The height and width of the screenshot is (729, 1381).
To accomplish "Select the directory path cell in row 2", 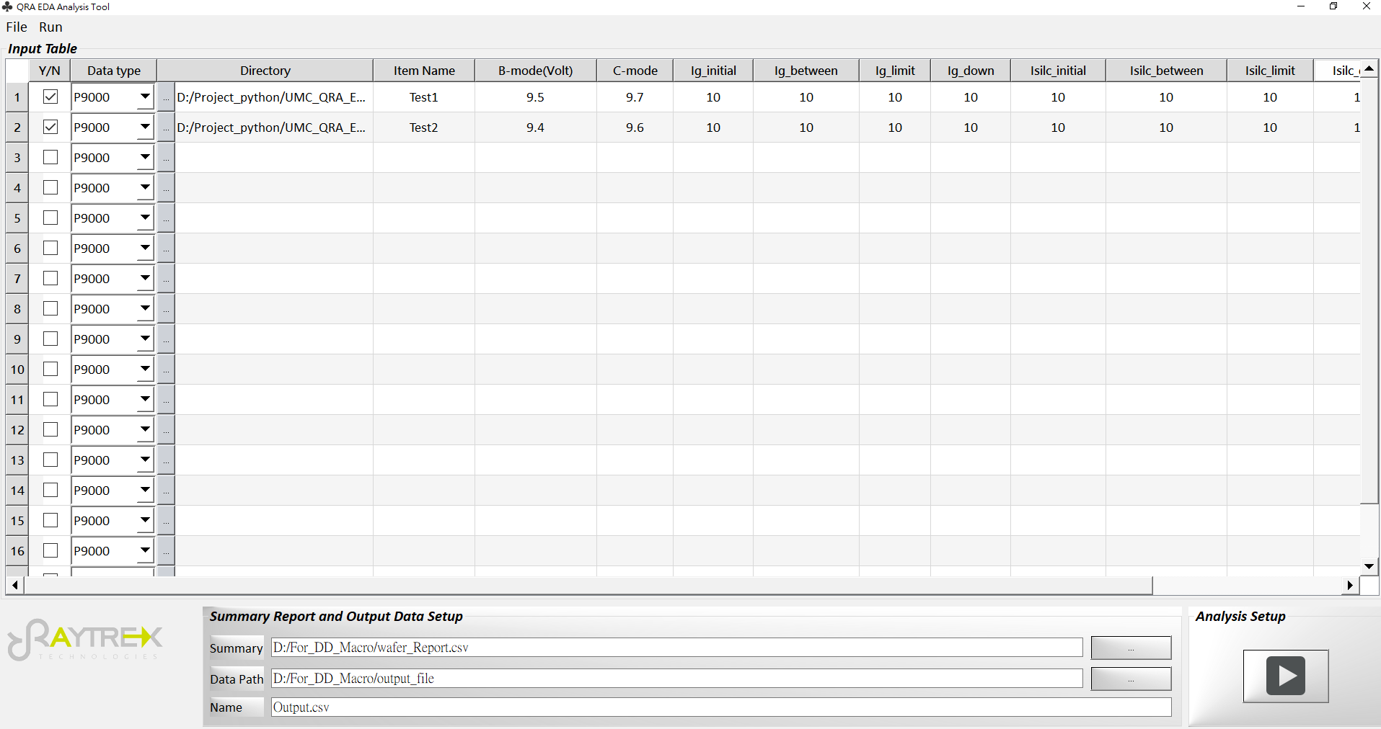I will tap(274, 128).
